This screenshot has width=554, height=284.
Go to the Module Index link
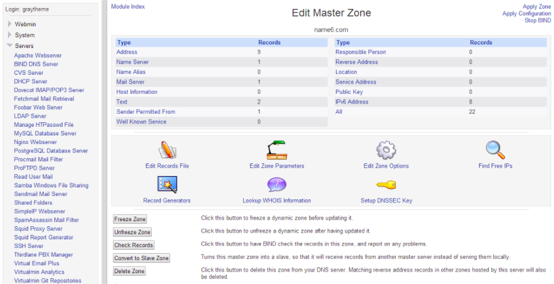[128, 6]
